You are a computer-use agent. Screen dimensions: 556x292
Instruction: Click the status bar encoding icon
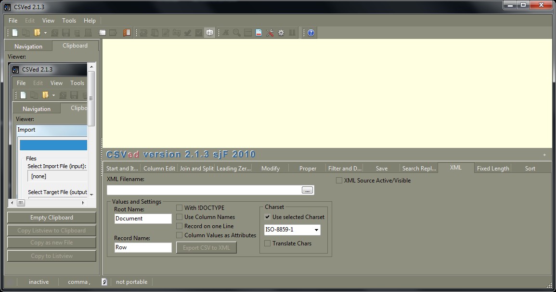(x=104, y=282)
